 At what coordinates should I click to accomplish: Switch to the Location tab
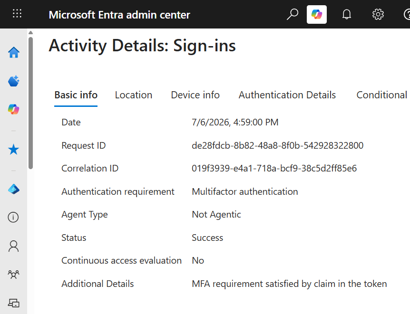(x=134, y=95)
